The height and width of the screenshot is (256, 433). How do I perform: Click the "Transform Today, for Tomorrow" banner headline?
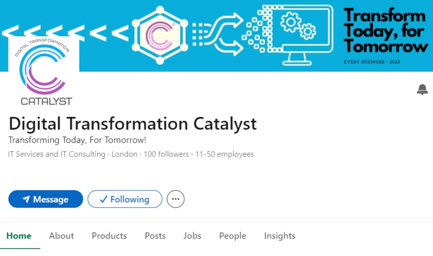coord(385,31)
